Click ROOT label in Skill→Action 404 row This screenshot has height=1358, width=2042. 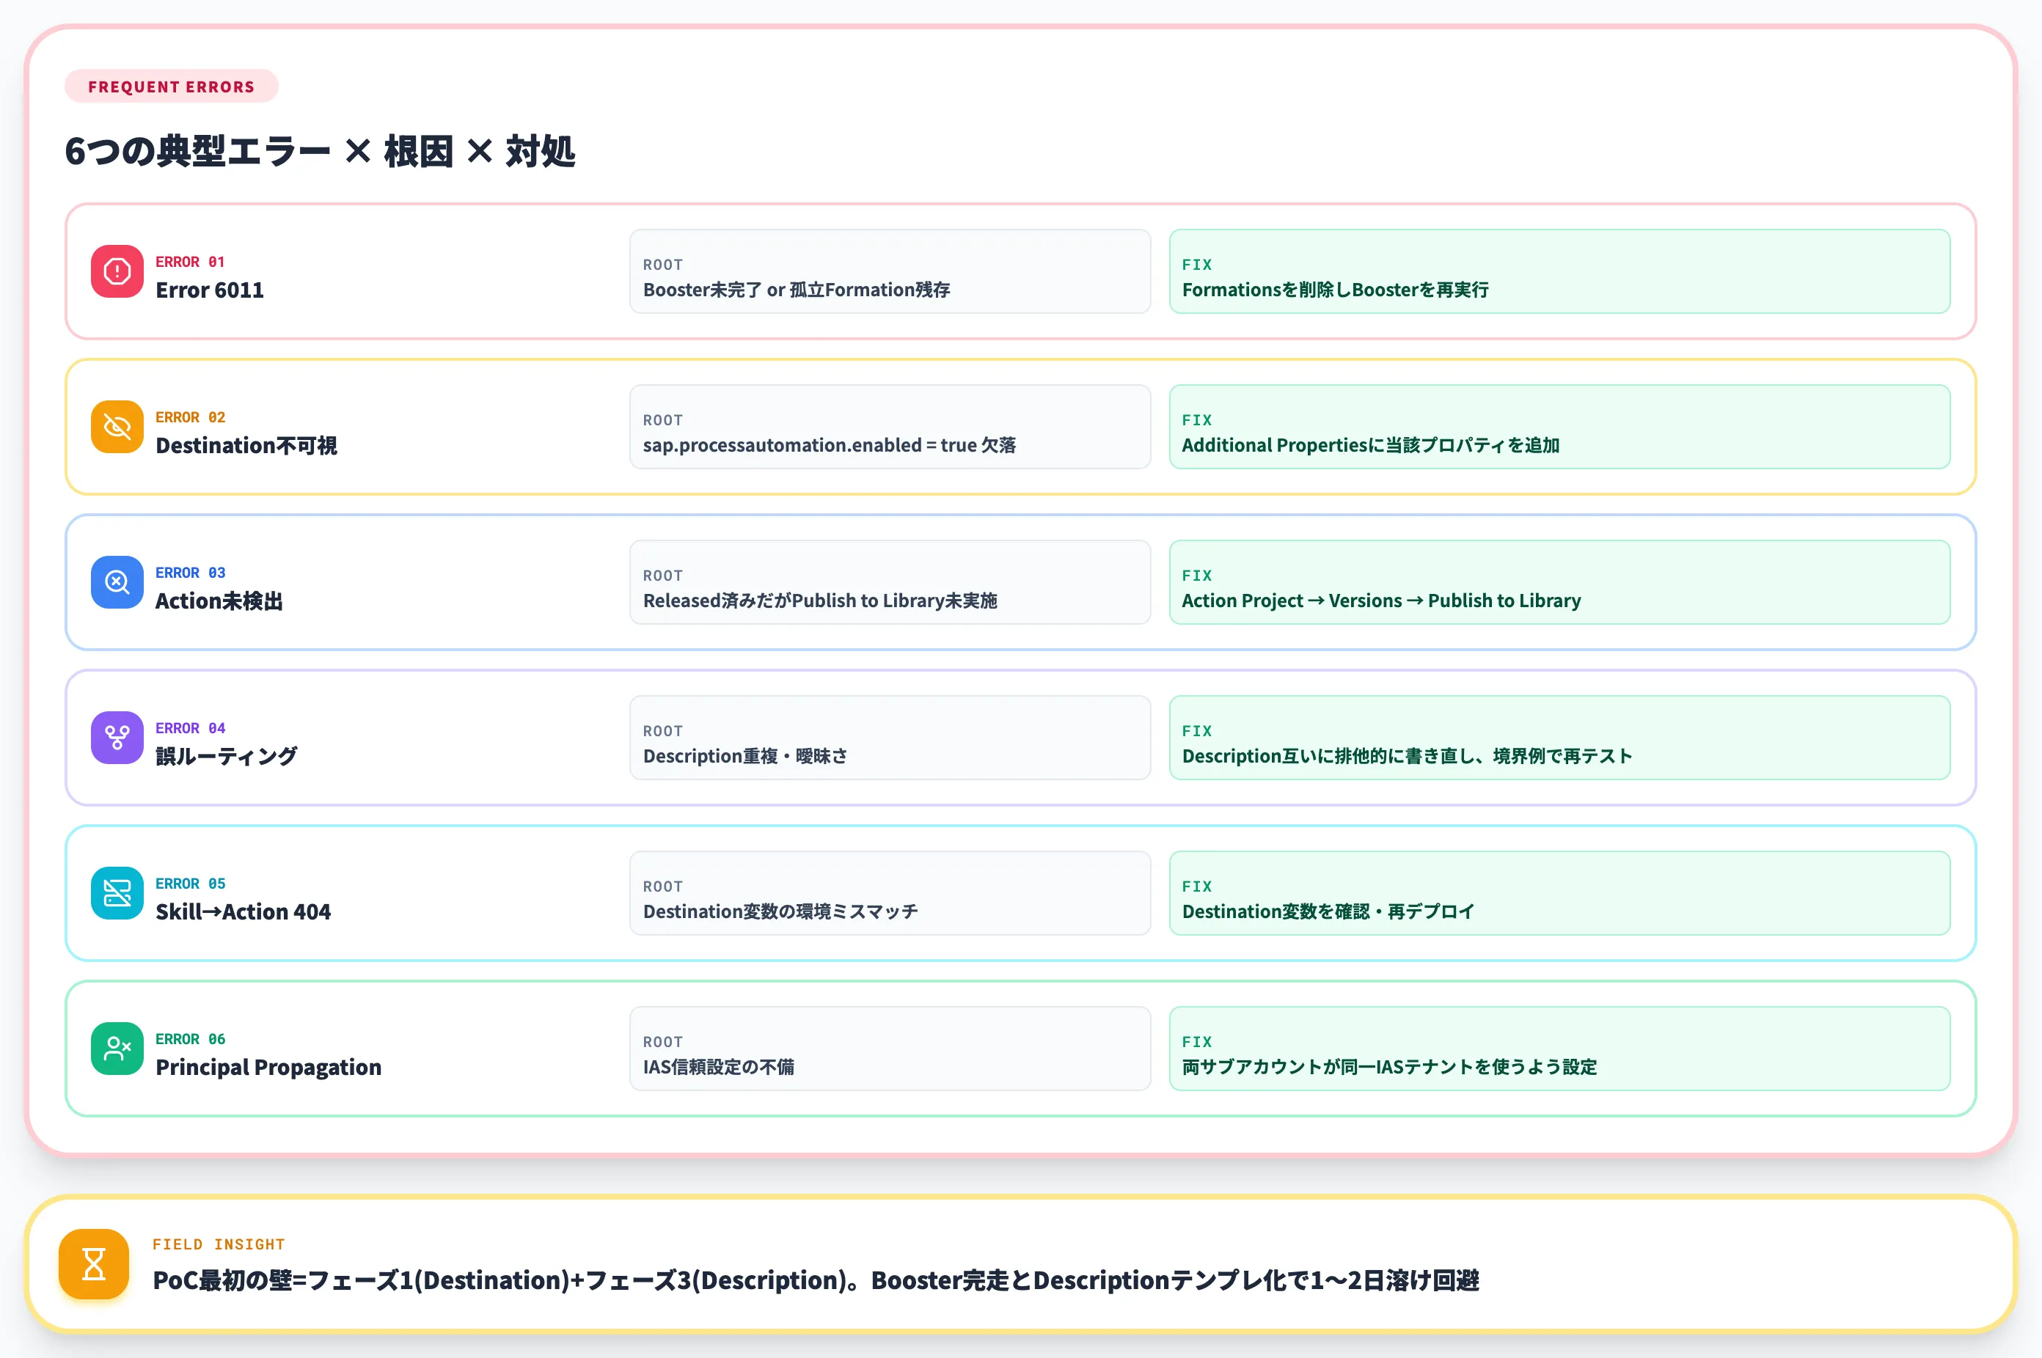click(663, 886)
